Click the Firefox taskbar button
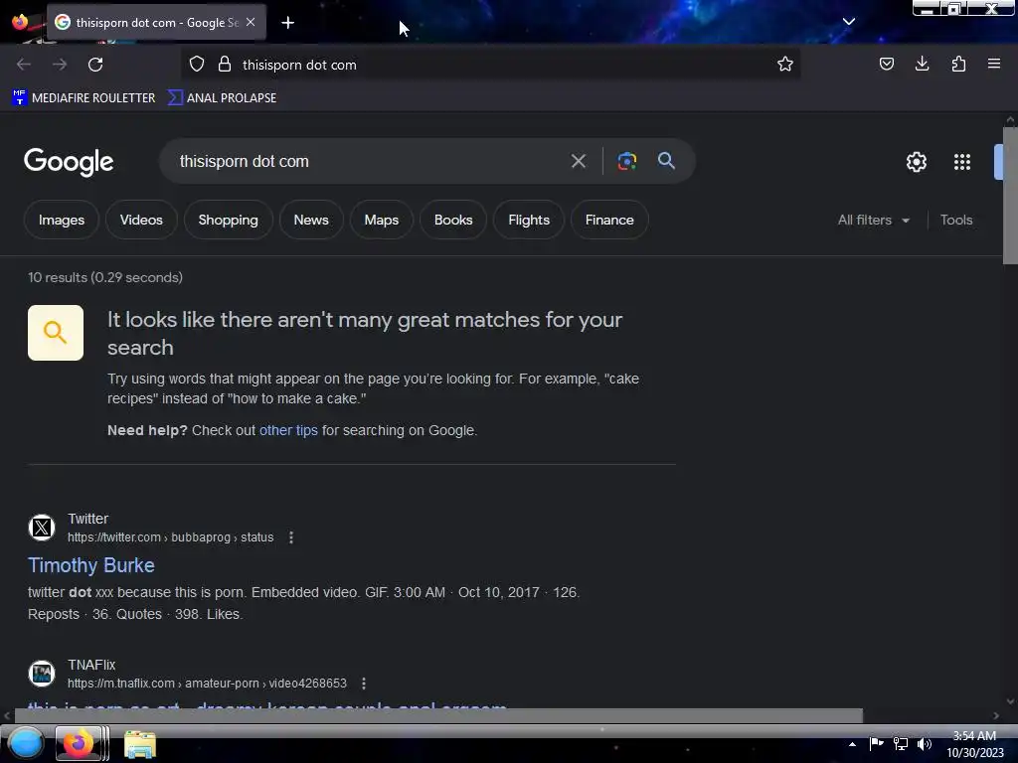This screenshot has width=1018, height=763. [x=82, y=743]
